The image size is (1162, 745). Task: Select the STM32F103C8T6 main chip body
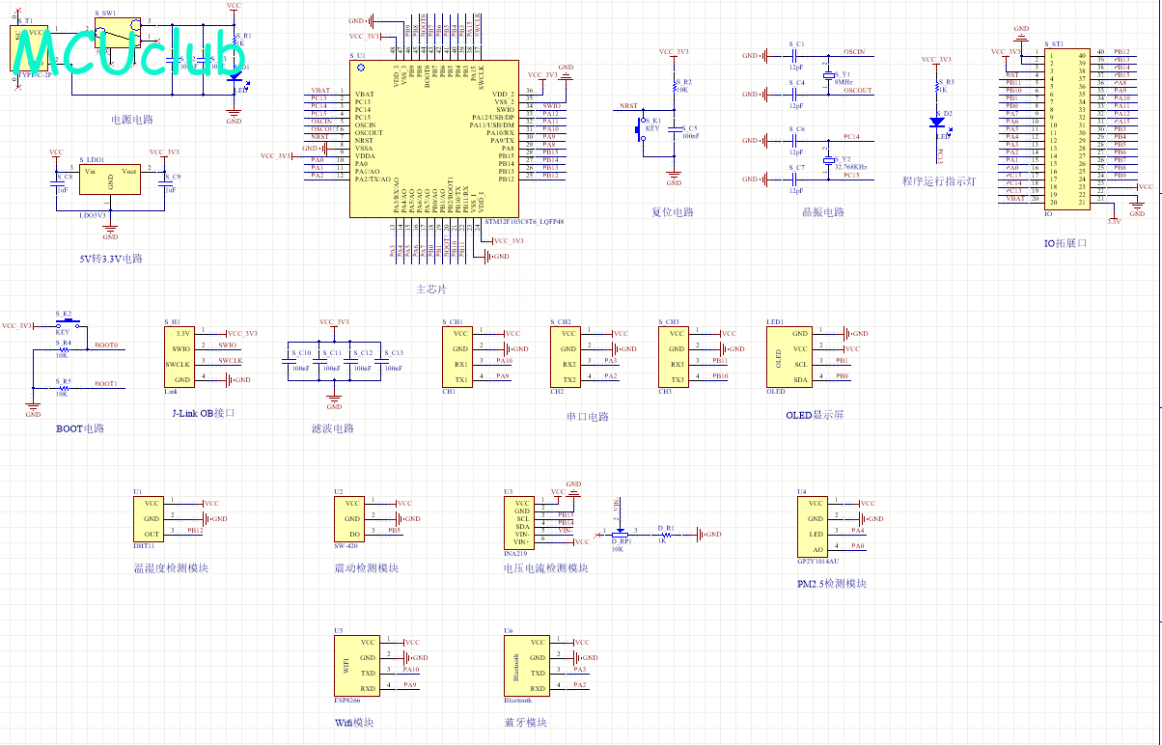(x=434, y=139)
